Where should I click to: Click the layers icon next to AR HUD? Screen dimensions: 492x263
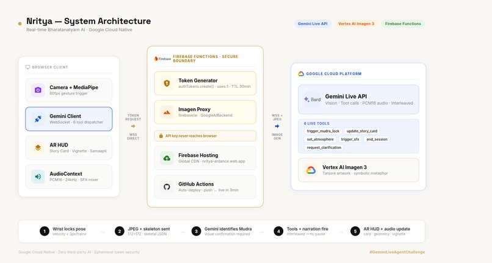(38, 148)
